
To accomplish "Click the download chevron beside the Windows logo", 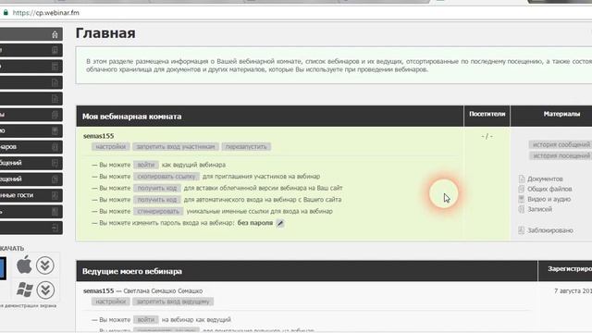I will coord(45,290).
